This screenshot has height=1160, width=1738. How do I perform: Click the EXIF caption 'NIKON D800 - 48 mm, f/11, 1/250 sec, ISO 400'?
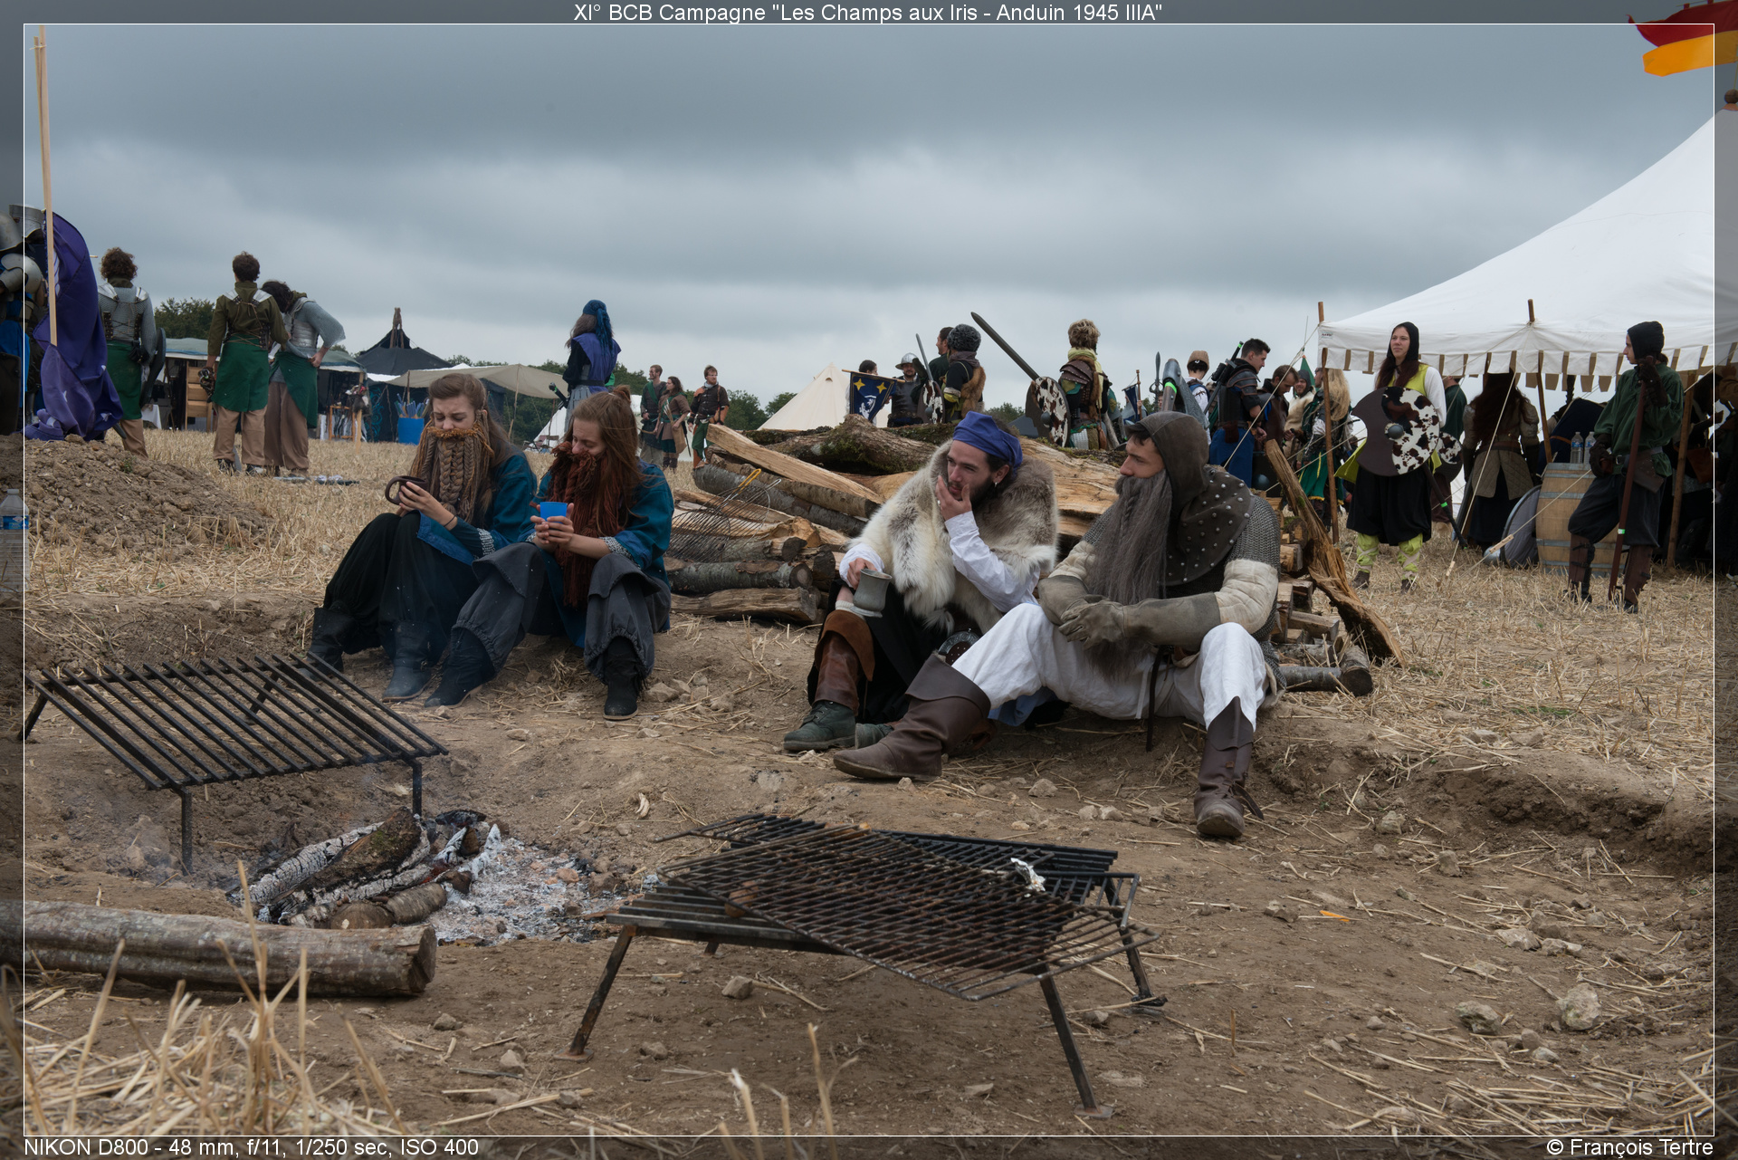pos(251,1147)
